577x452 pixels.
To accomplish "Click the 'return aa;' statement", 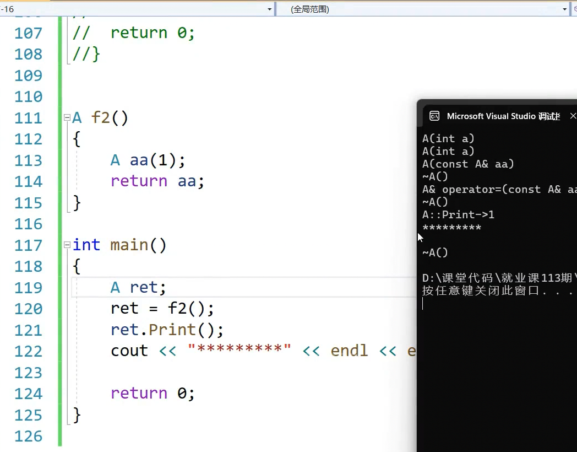I will 157,181.
